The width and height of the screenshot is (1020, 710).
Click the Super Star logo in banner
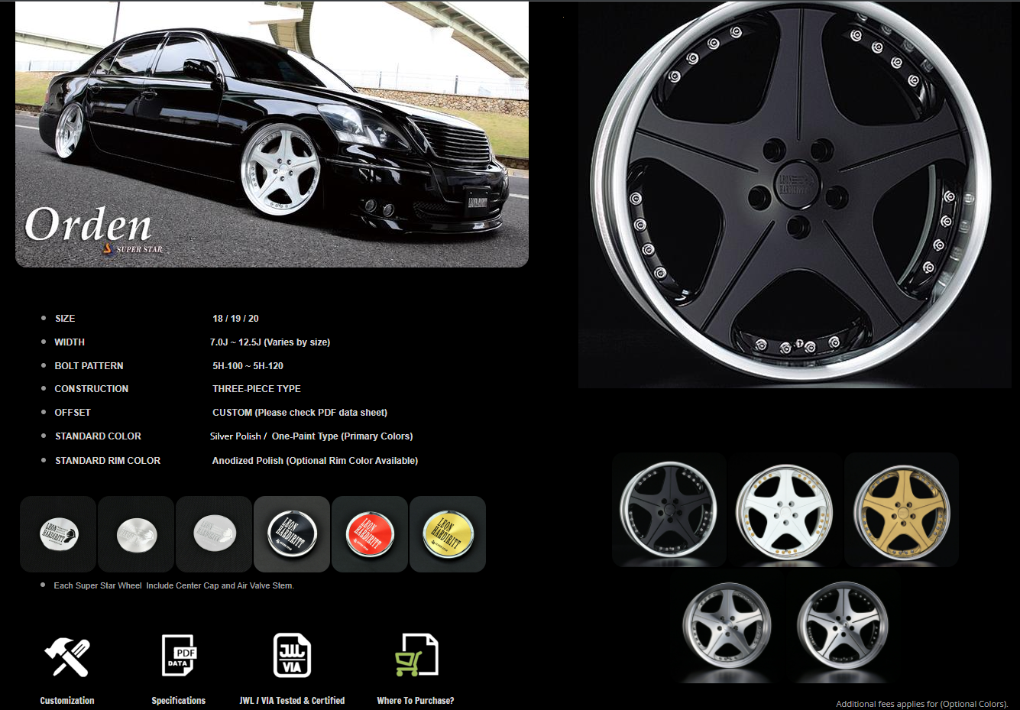tap(132, 249)
